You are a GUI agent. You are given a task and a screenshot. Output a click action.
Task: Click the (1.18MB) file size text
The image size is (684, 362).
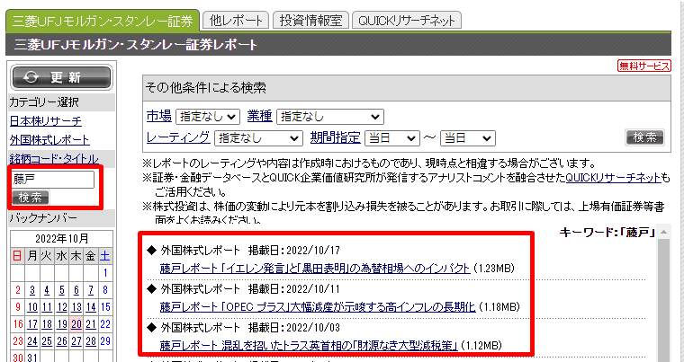pyautogui.click(x=499, y=307)
